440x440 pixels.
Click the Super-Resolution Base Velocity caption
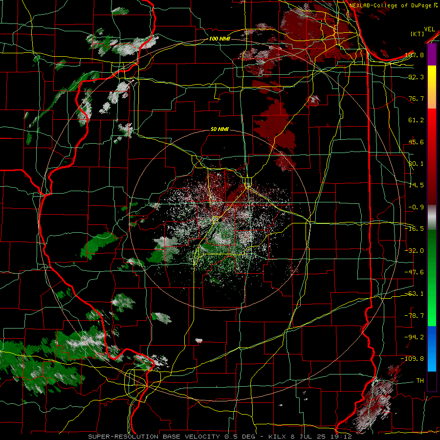coord(220,437)
